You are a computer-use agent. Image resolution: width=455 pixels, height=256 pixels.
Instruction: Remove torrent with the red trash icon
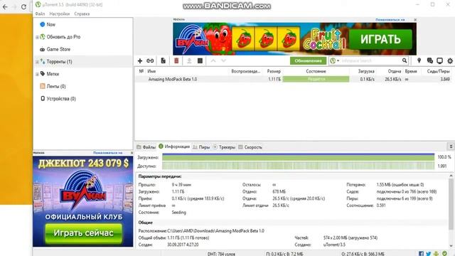coord(176,60)
